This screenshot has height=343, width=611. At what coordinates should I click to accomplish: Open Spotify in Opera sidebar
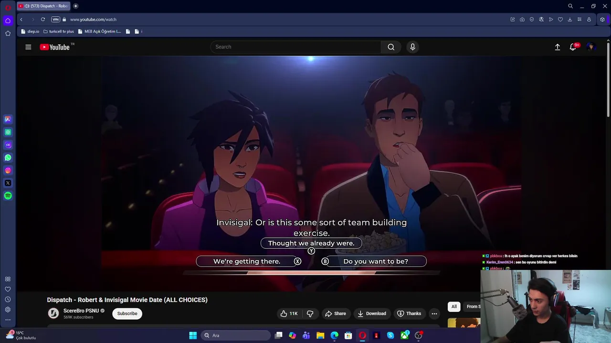[8, 196]
